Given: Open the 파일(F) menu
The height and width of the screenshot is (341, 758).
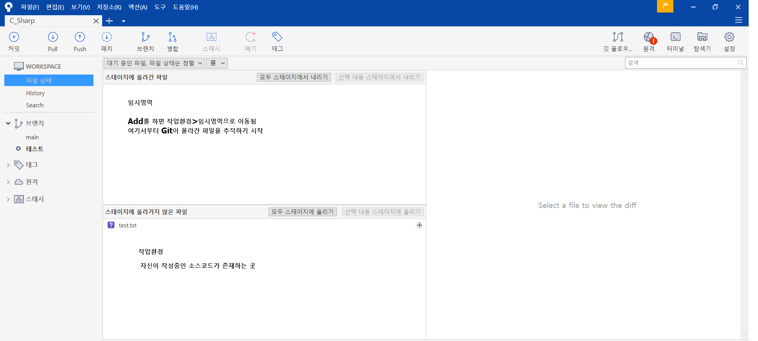Looking at the screenshot, I should point(30,7).
